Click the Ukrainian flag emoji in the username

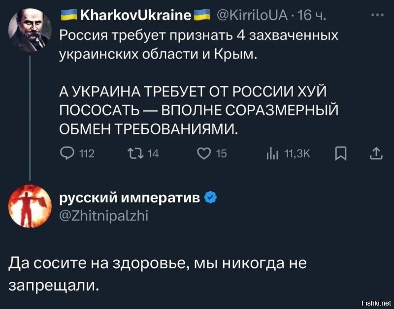66,14
